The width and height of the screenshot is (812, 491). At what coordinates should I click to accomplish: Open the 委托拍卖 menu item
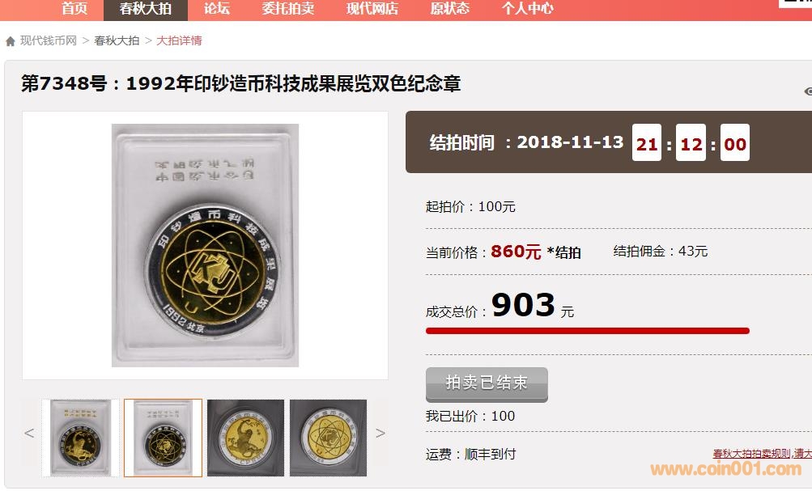point(288,8)
